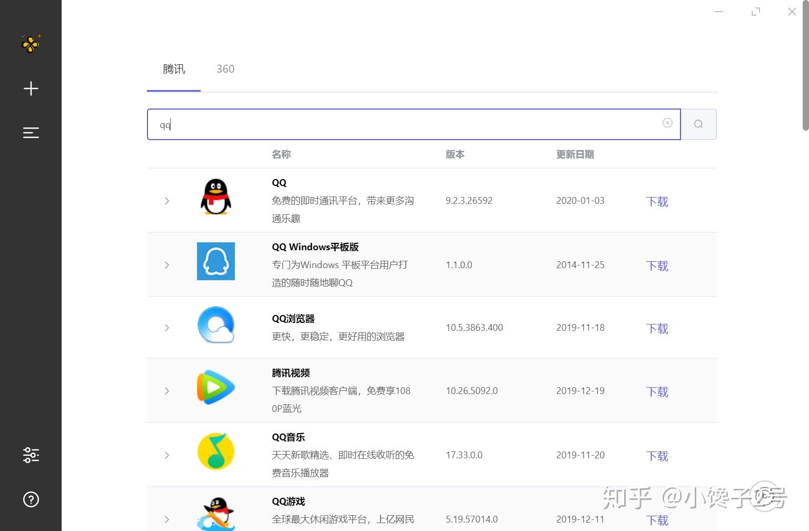Select the date 2014-11-25
This screenshot has height=531, width=809.
pyautogui.click(x=580, y=265)
